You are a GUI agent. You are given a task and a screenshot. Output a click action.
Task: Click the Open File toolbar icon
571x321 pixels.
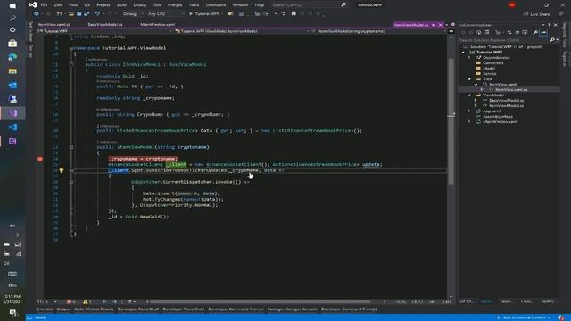(71, 14)
